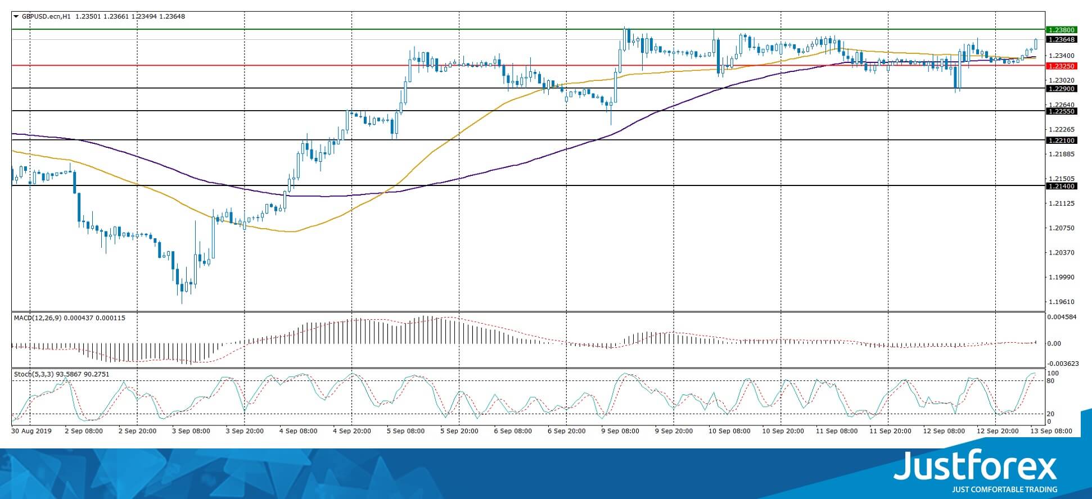1092x499 pixels.
Task: Click the 13 Sep 08:00 time label
Action: 1051,432
